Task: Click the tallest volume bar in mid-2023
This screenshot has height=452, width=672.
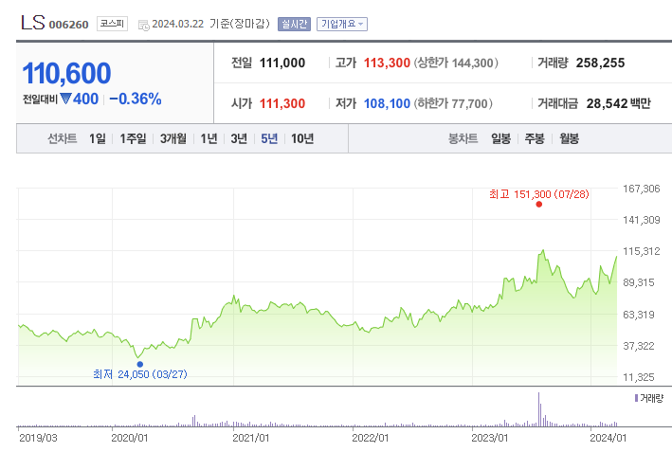Action: 538,409
